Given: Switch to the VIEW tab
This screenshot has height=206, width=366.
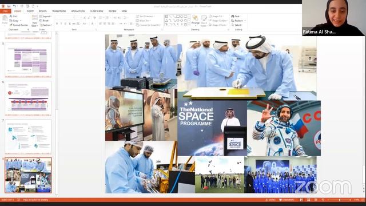Looking at the screenshot, I should point(124,11).
